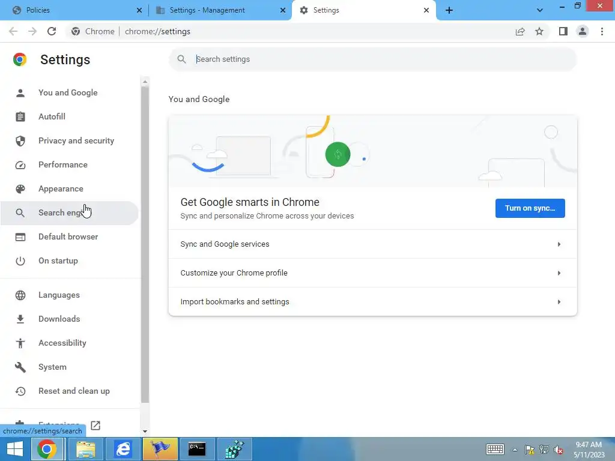Focus the Search settings input field

372,59
